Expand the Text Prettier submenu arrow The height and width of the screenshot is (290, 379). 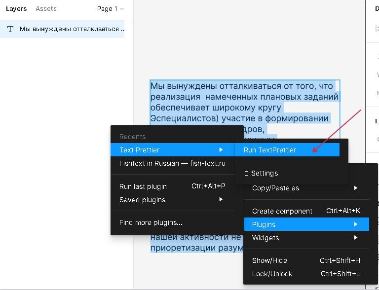(x=221, y=150)
